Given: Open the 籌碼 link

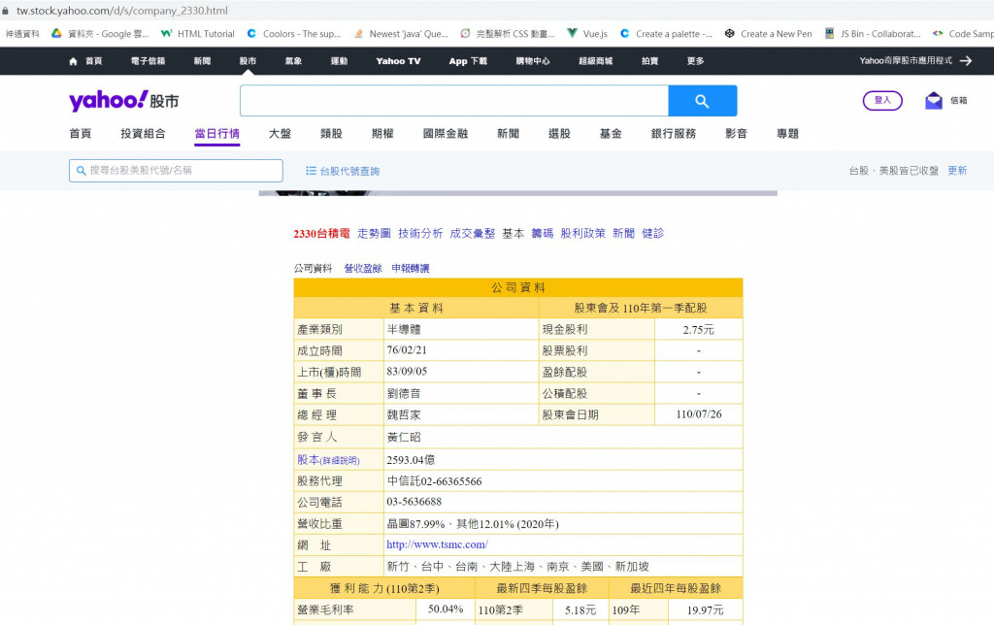Looking at the screenshot, I should [x=542, y=233].
